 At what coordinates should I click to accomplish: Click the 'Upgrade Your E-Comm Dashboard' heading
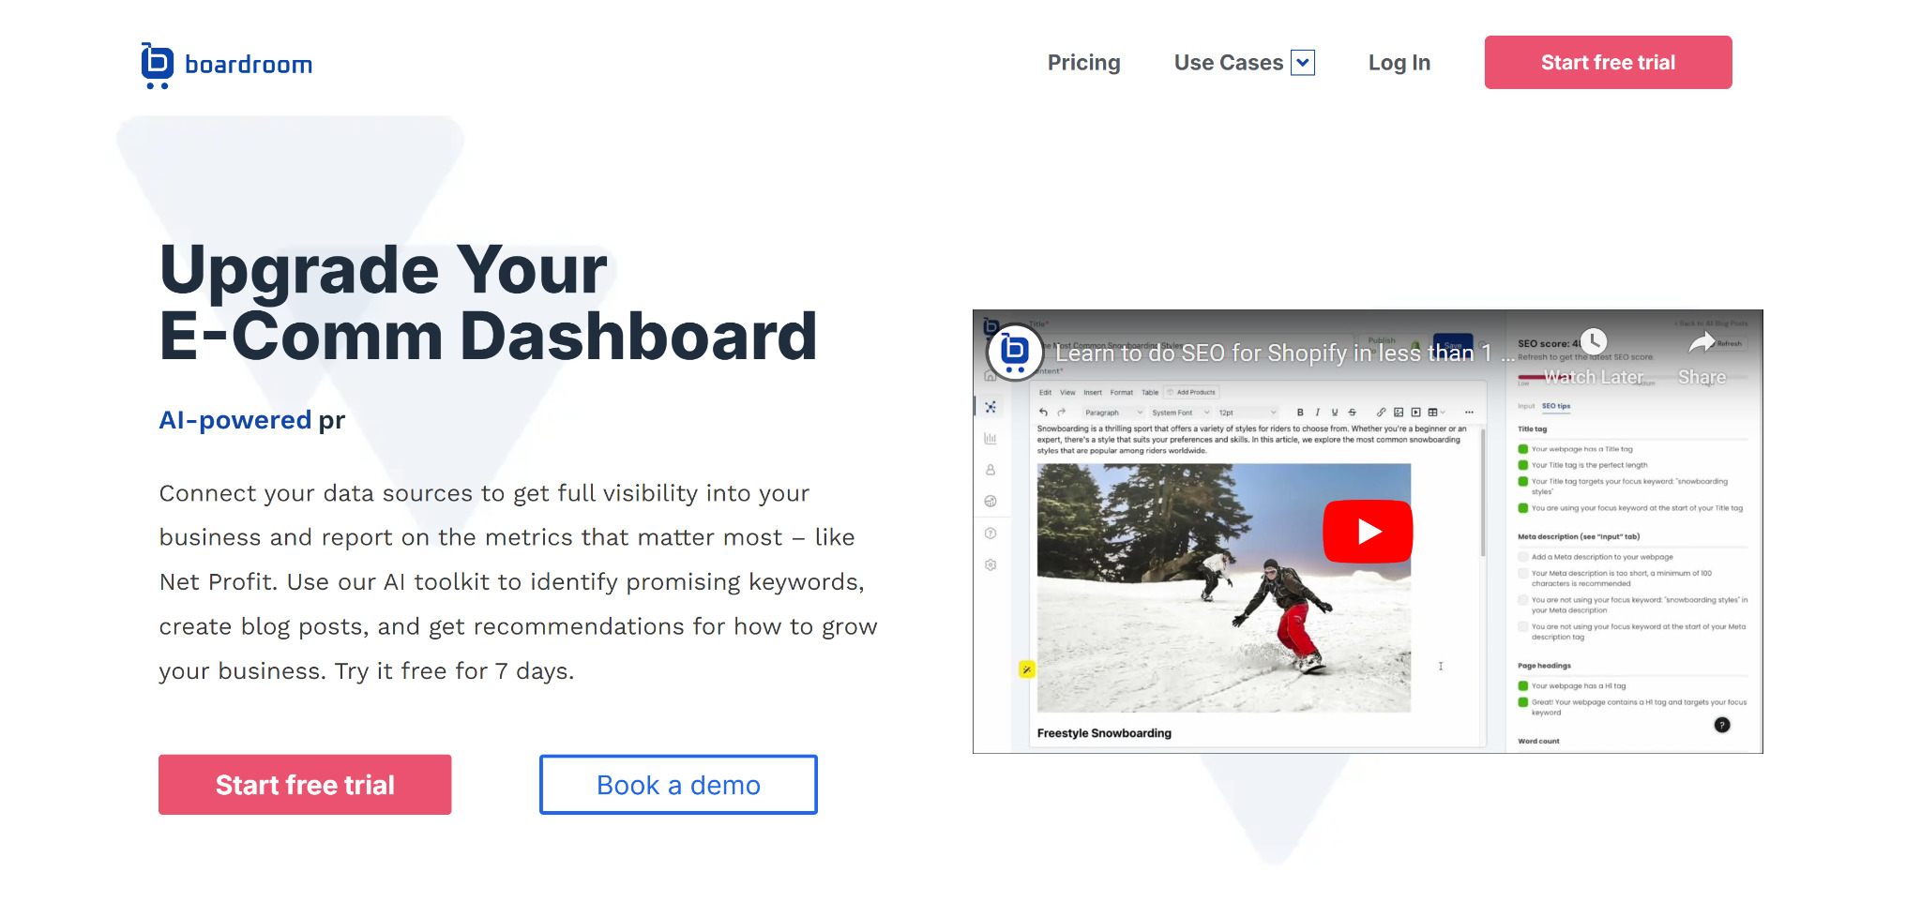(x=488, y=302)
